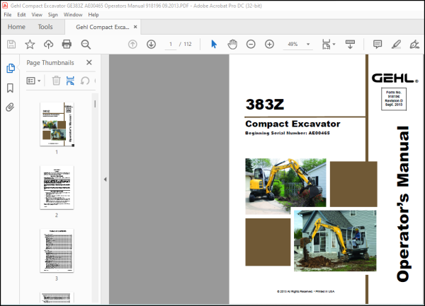425x306 pixels.
Task: Add a comment sticky note
Action: point(378,44)
